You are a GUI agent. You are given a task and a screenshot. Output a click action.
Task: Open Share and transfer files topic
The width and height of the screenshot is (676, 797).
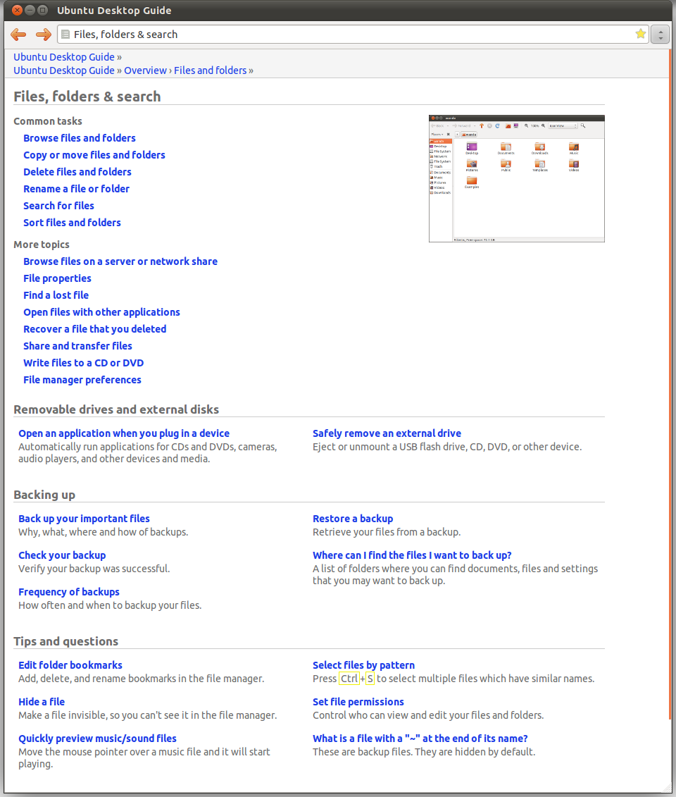tap(77, 346)
